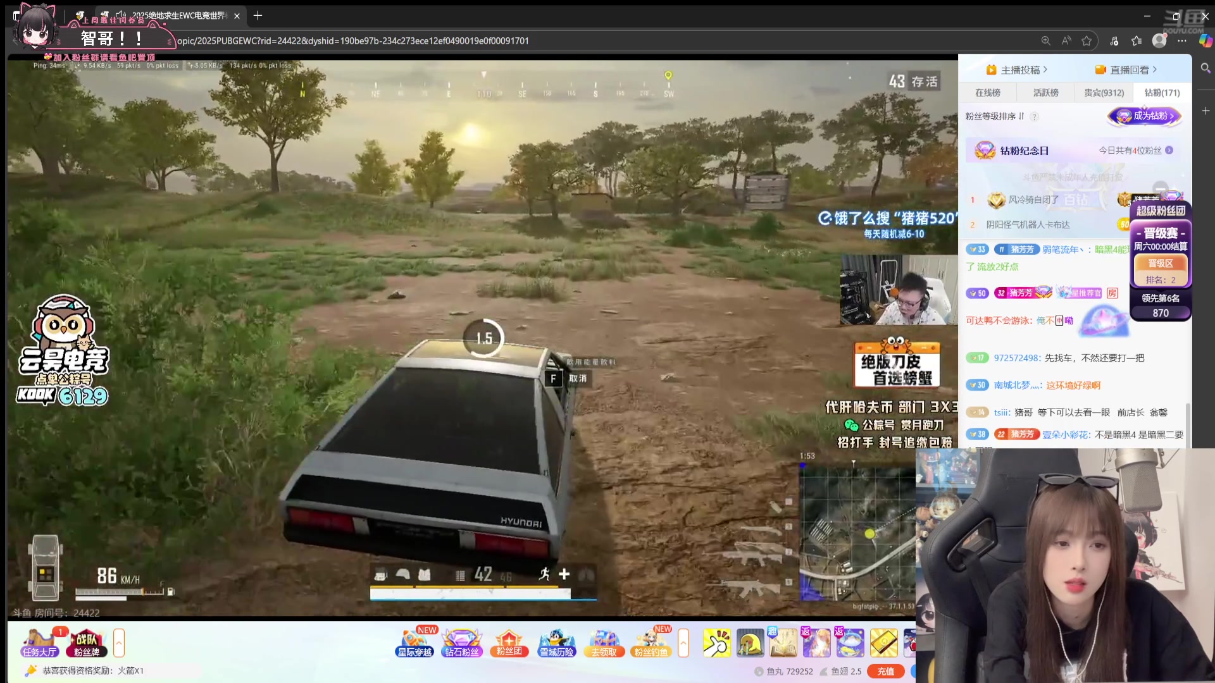The width and height of the screenshot is (1215, 683).
Task: Close the 2025绝地求生EWC browser tab
Action: tap(237, 16)
